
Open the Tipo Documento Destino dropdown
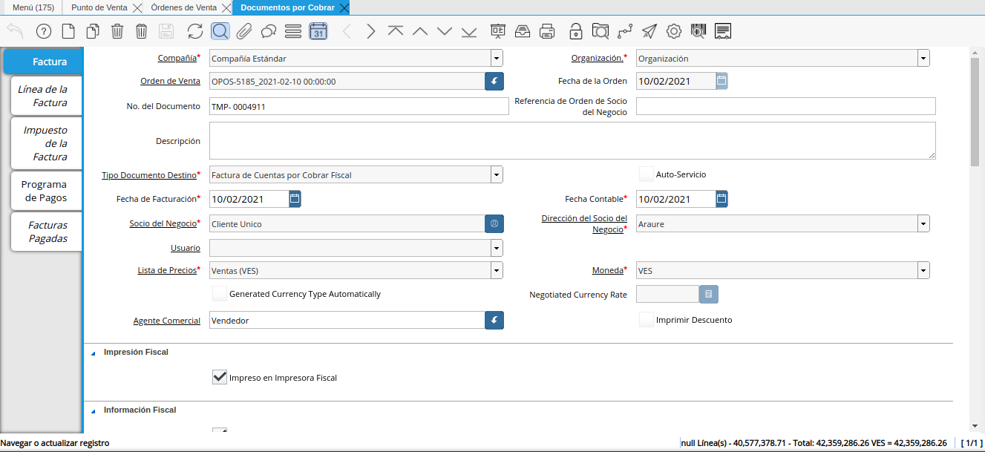pyautogui.click(x=496, y=175)
